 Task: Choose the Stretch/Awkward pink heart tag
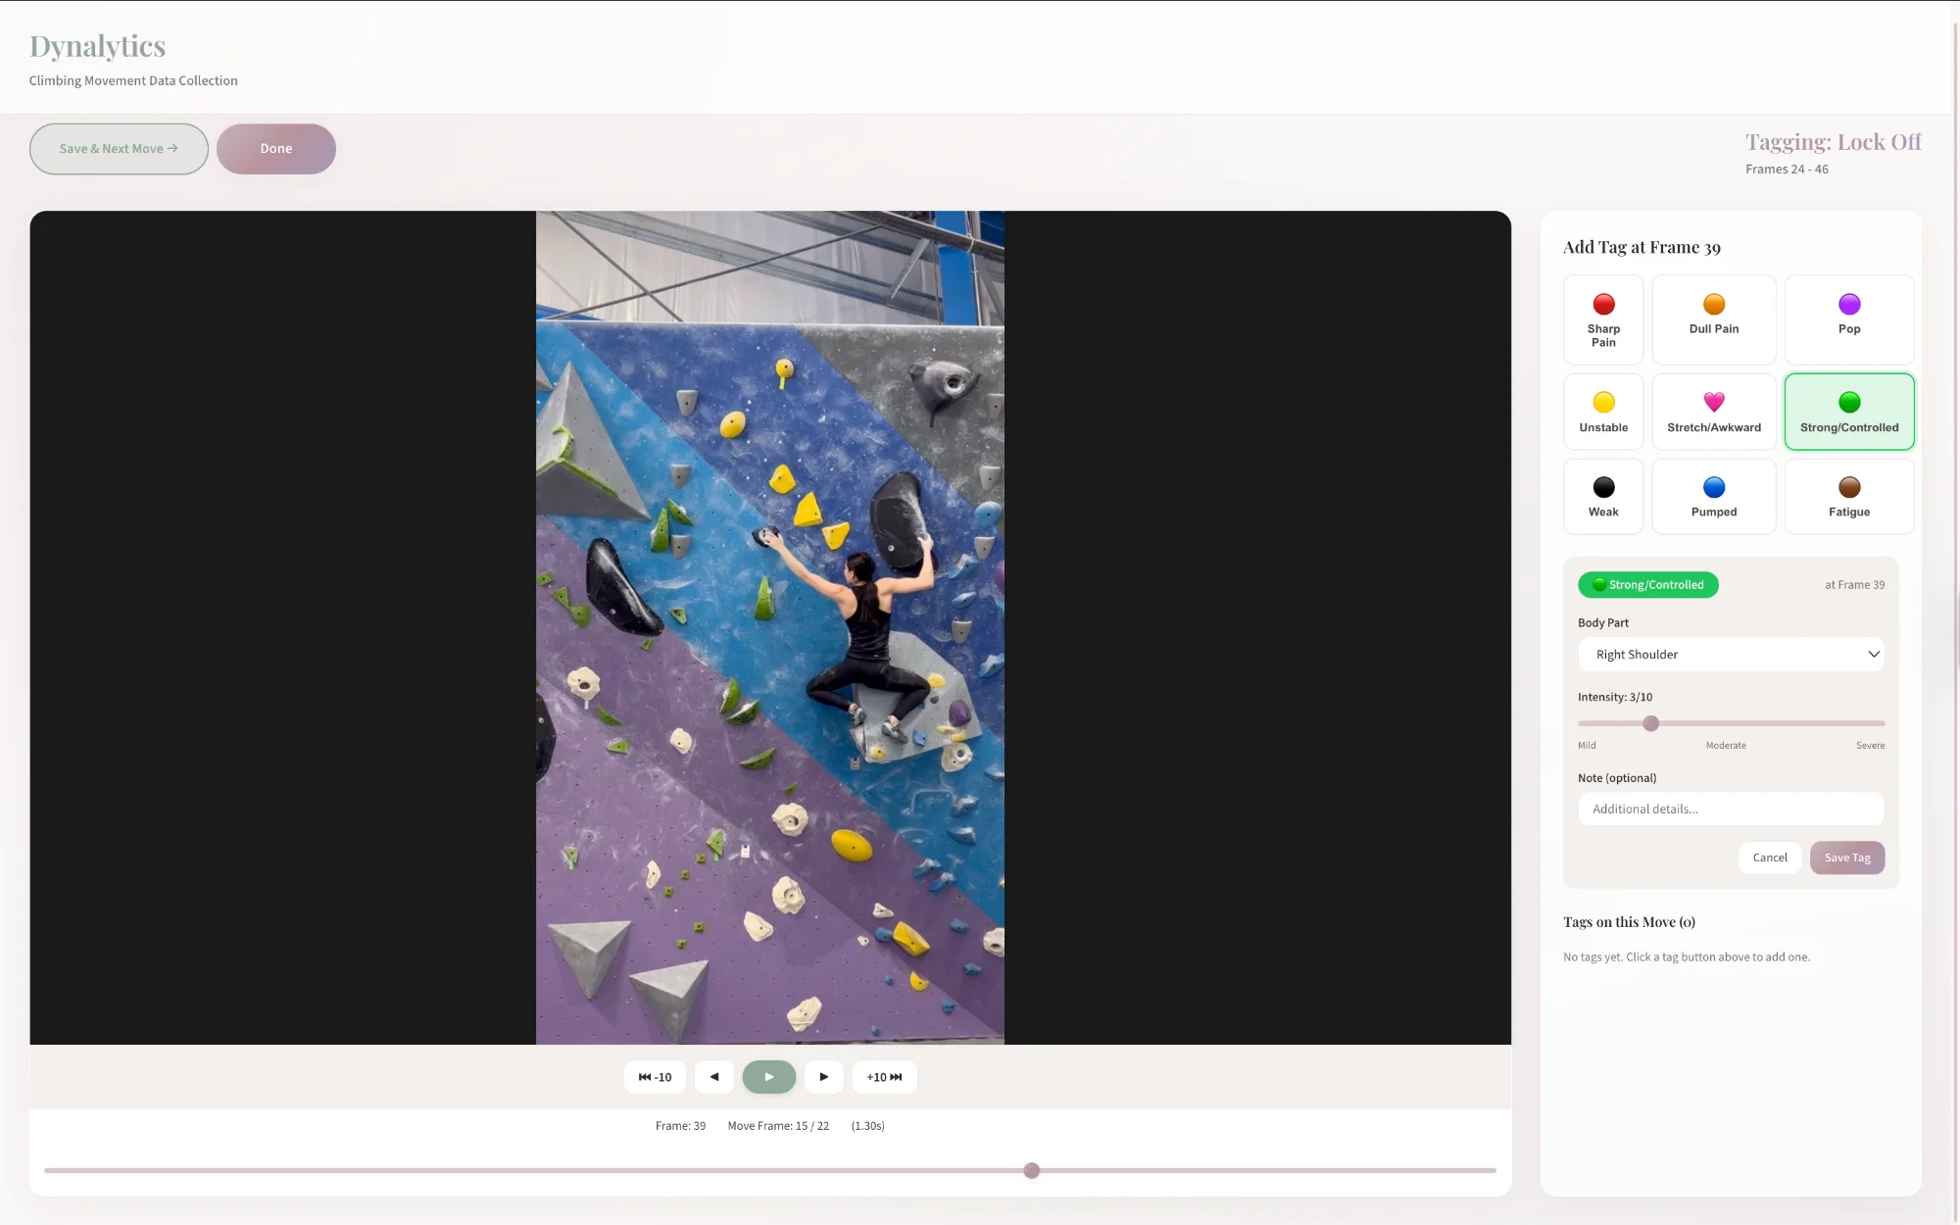[1713, 412]
